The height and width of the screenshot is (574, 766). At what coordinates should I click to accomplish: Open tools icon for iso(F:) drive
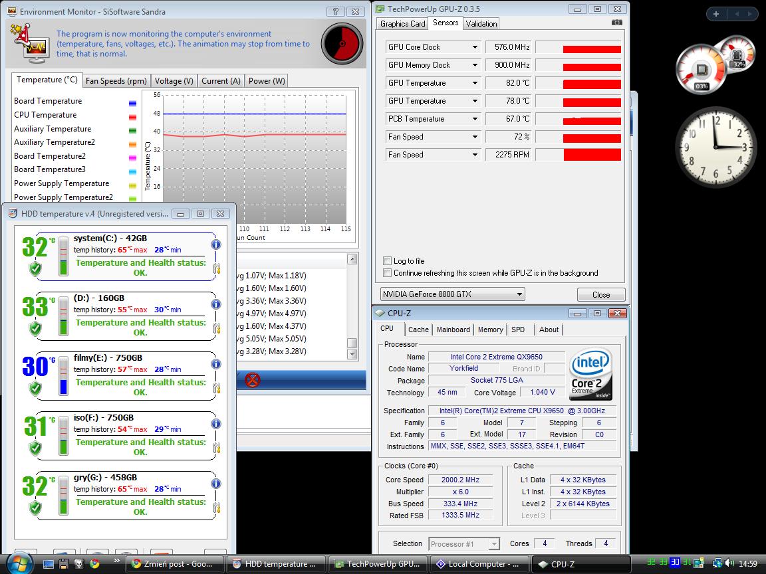coord(215,448)
